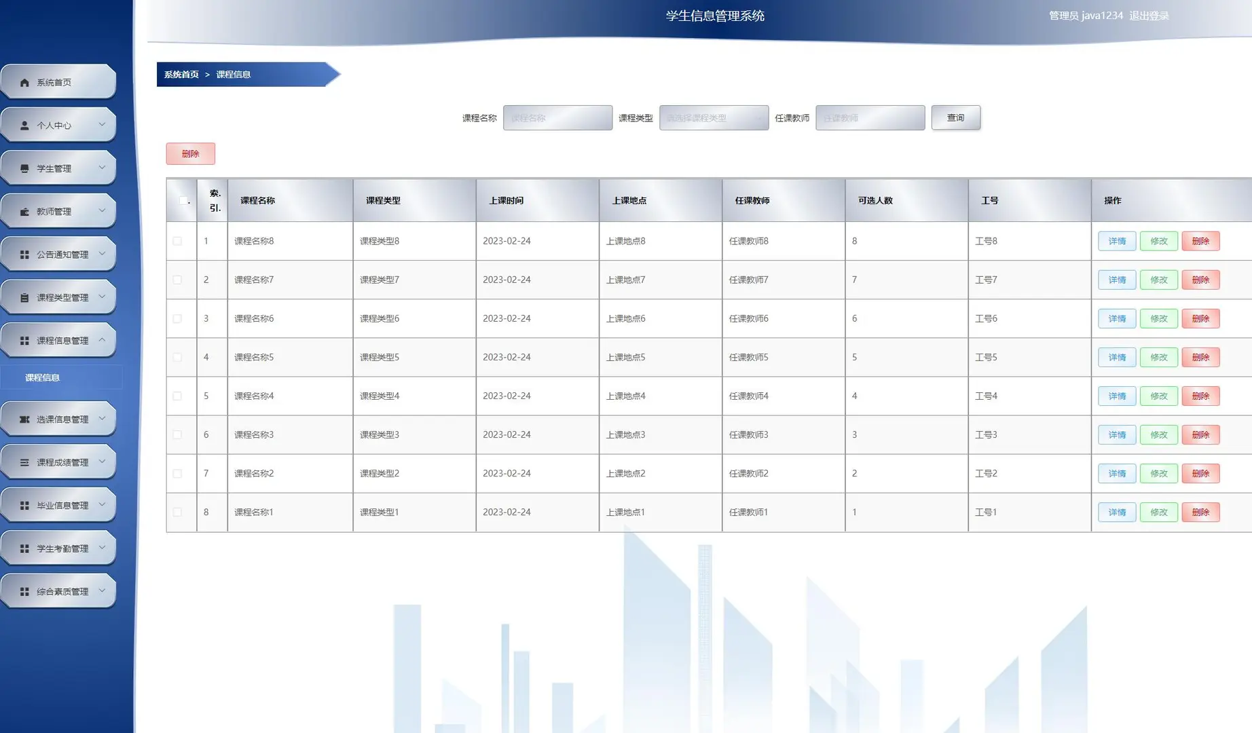The height and width of the screenshot is (733, 1252).
Task: Click 系统首页 in the breadcrumb
Action: click(179, 75)
